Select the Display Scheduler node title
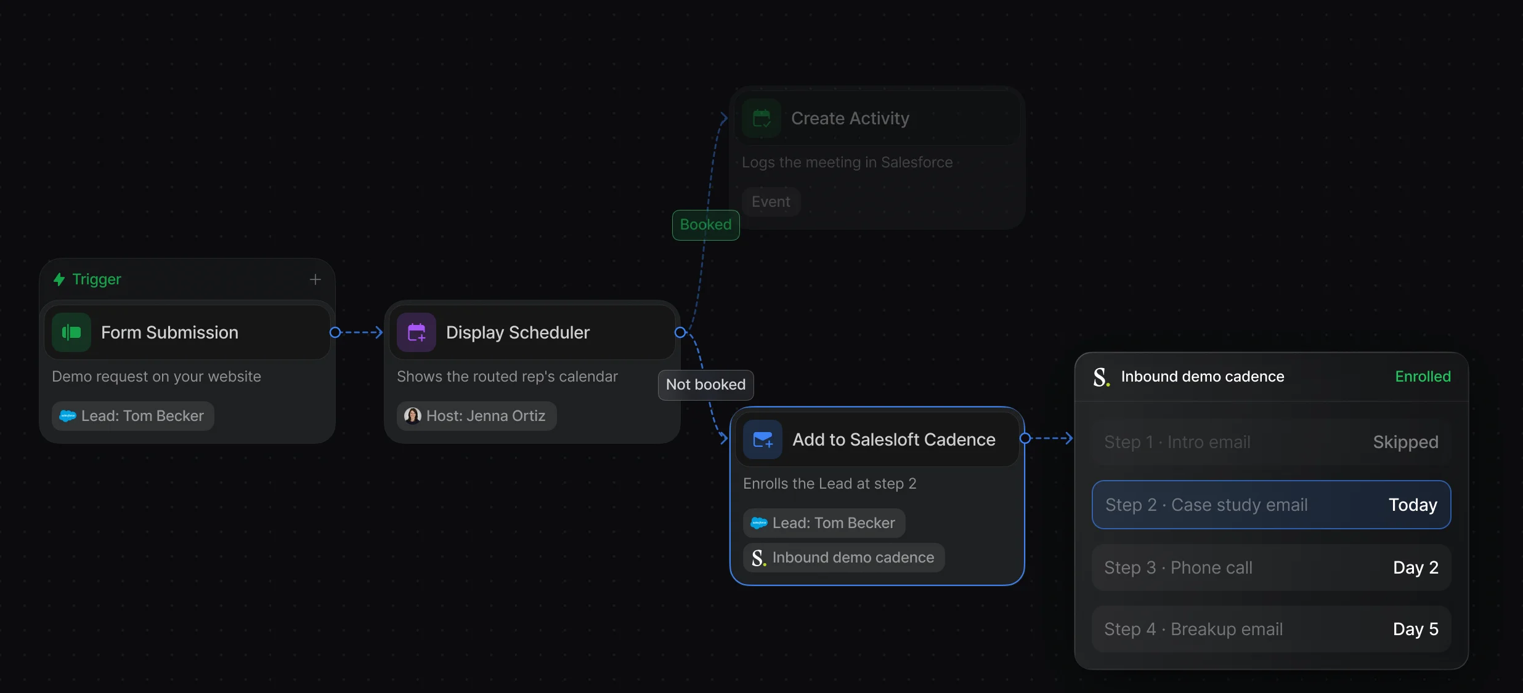 [x=518, y=332]
